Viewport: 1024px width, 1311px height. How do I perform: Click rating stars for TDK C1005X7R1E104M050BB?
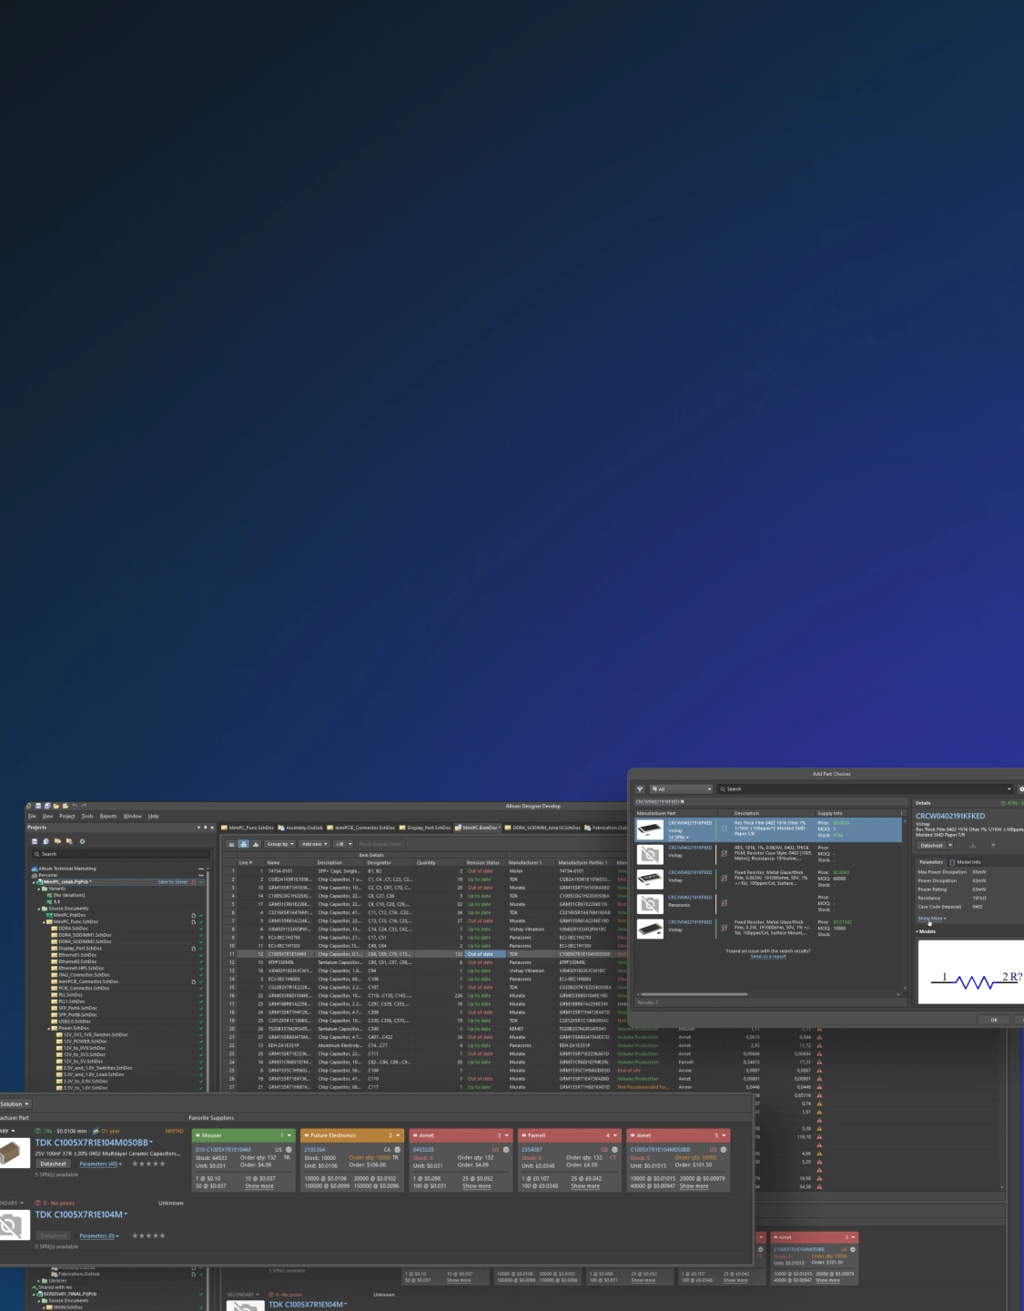[148, 1164]
